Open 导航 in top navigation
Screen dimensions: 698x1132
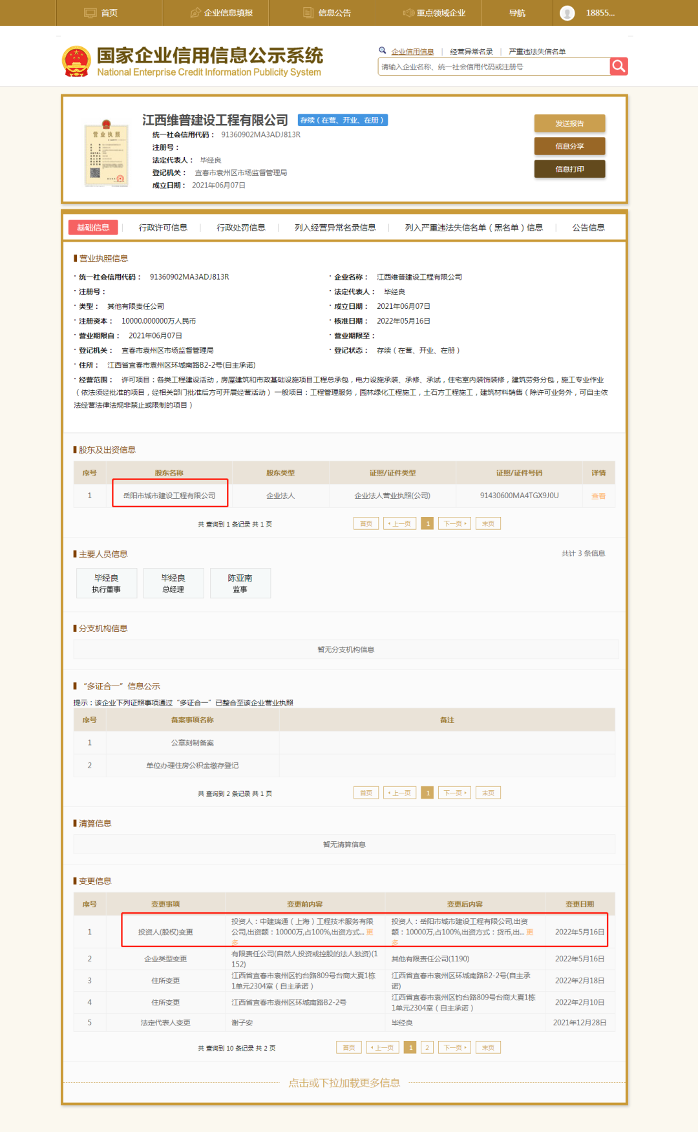pos(517,13)
